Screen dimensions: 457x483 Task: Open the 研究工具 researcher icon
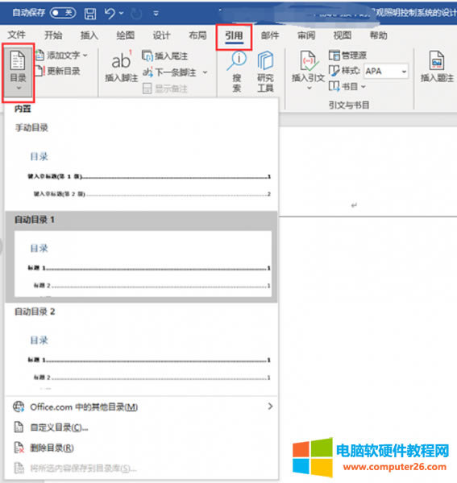click(265, 60)
